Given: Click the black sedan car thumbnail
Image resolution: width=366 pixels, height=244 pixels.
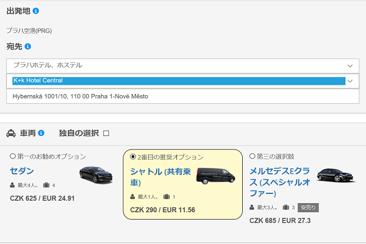Looking at the screenshot, I should pyautogui.click(x=96, y=174).
